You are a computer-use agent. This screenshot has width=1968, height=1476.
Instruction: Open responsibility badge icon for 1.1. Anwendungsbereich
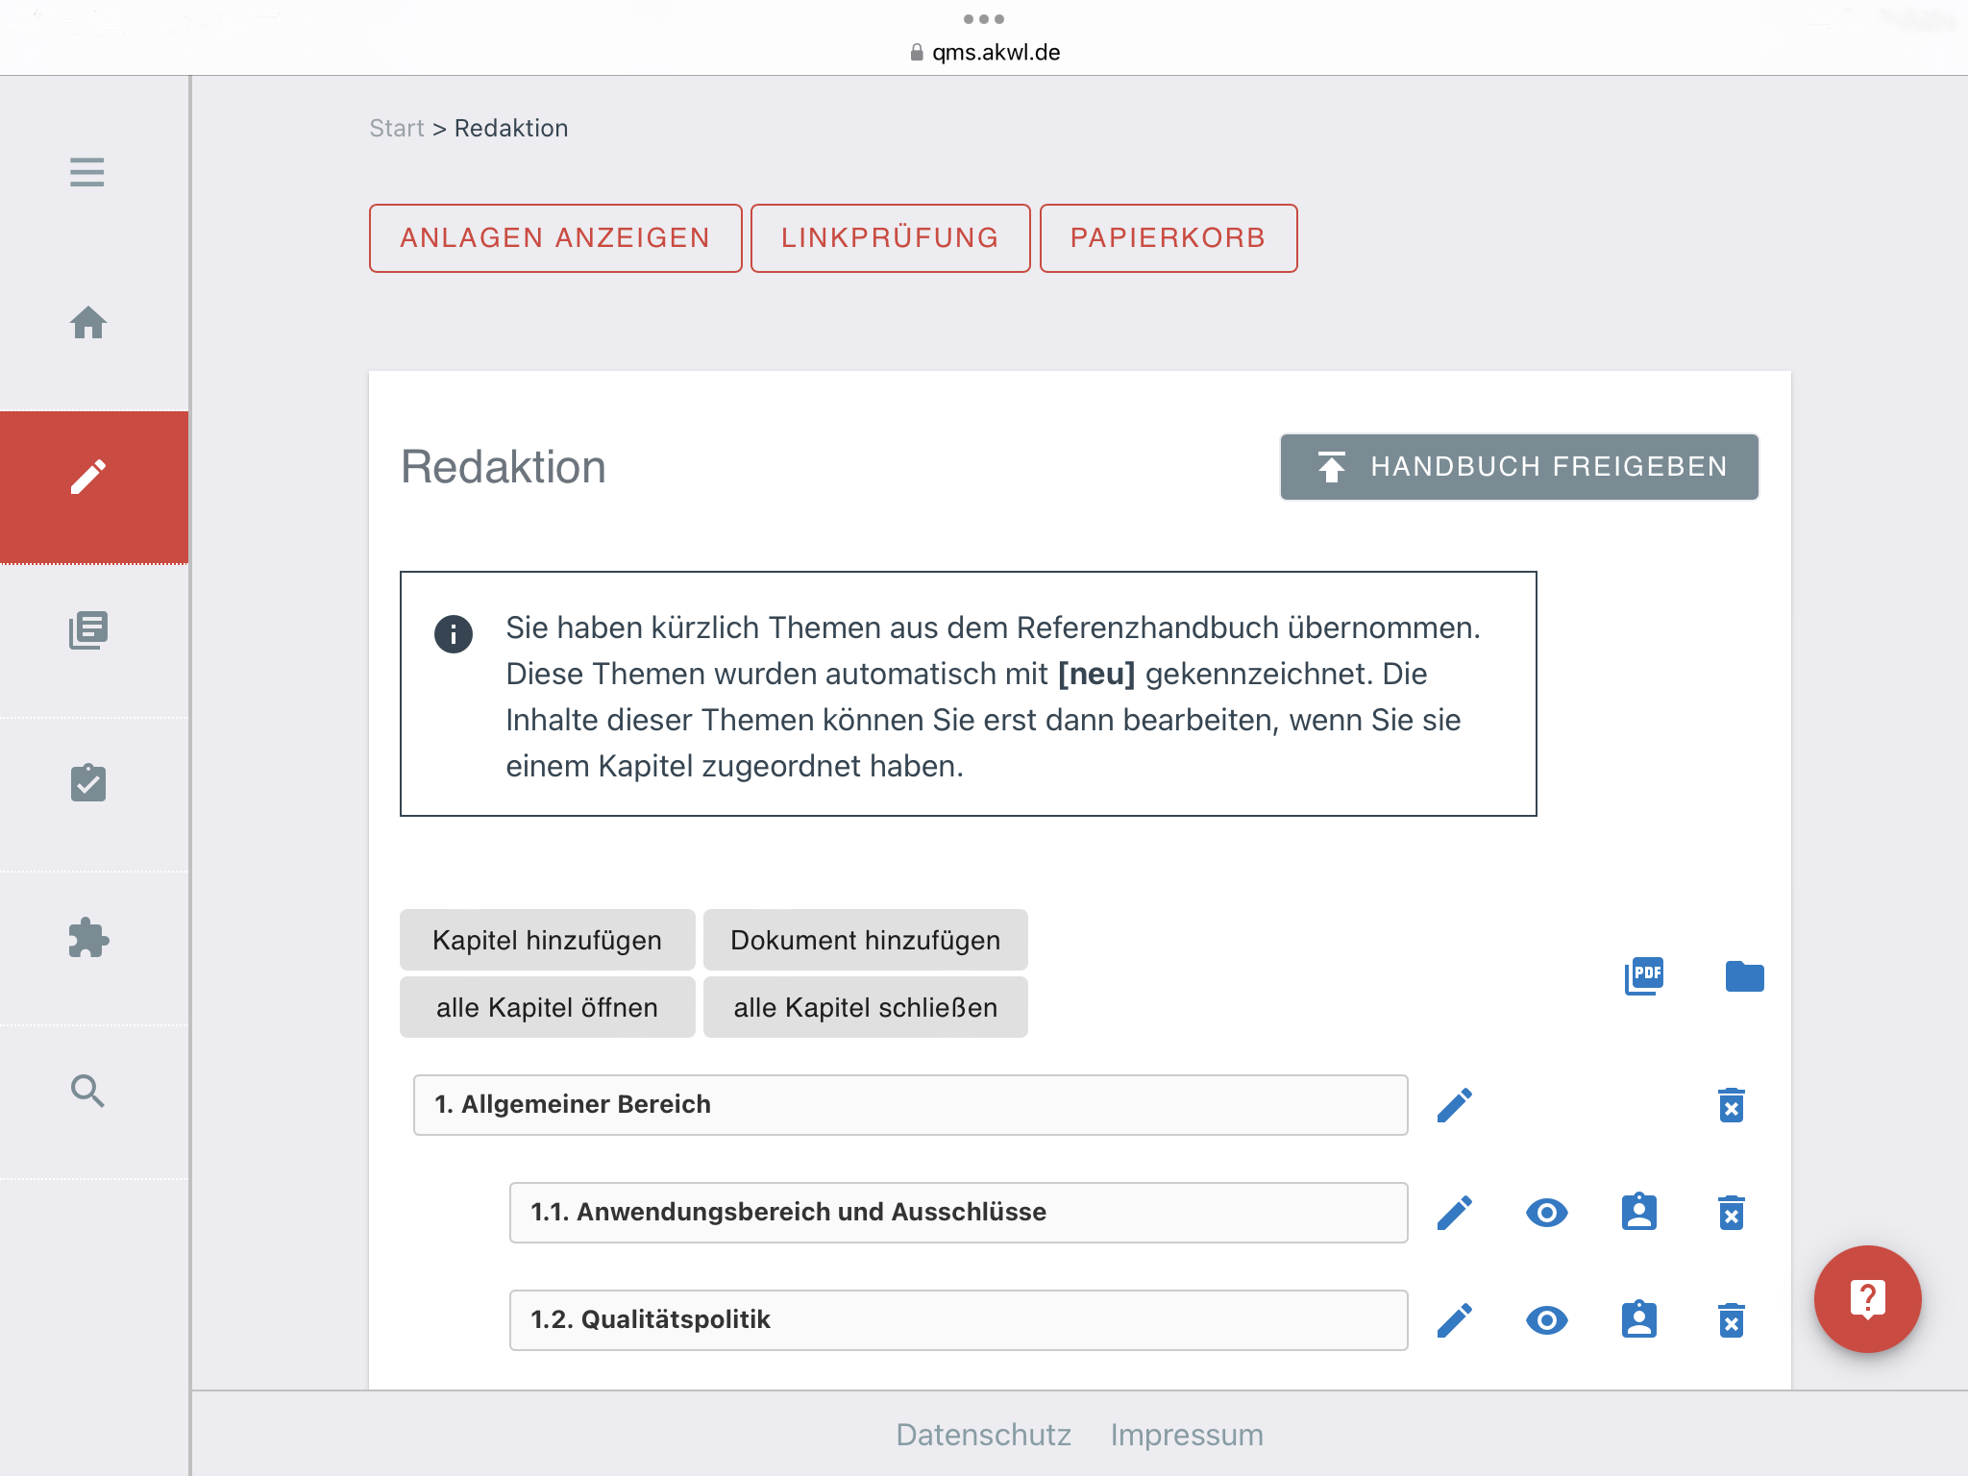pyautogui.click(x=1639, y=1212)
